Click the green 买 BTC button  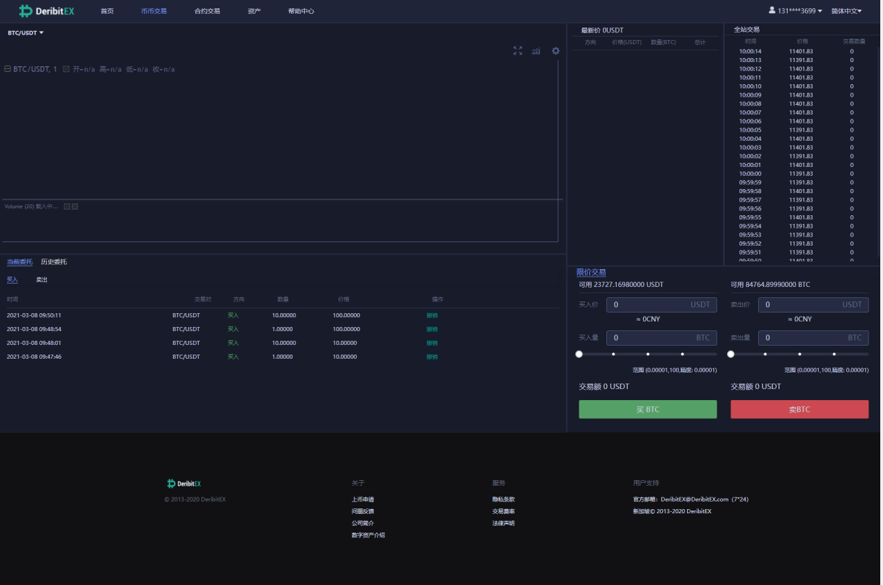(x=648, y=409)
